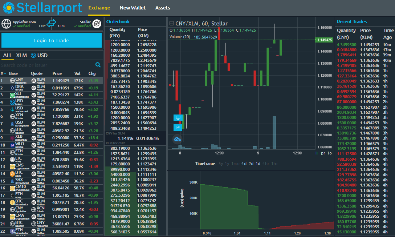Click the Stellar logo next to verified

click(97, 24)
